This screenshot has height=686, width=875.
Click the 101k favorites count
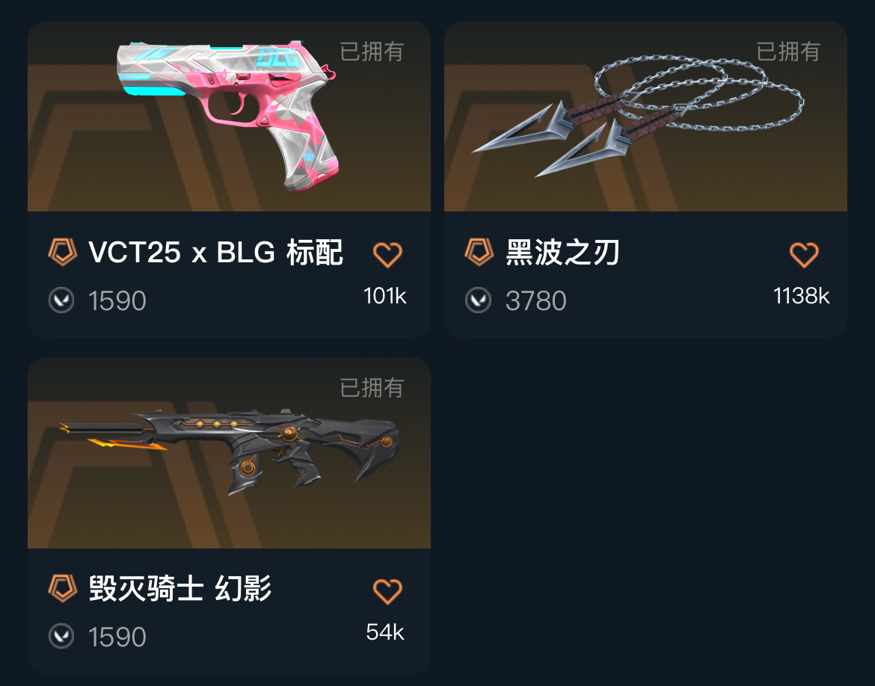click(x=385, y=296)
